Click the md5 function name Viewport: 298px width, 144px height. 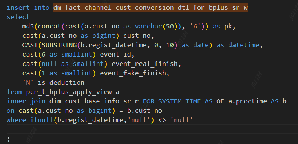point(28,26)
